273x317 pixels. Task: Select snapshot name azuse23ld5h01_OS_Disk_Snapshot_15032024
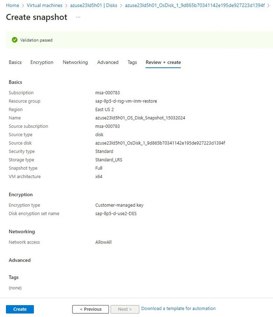140,118
